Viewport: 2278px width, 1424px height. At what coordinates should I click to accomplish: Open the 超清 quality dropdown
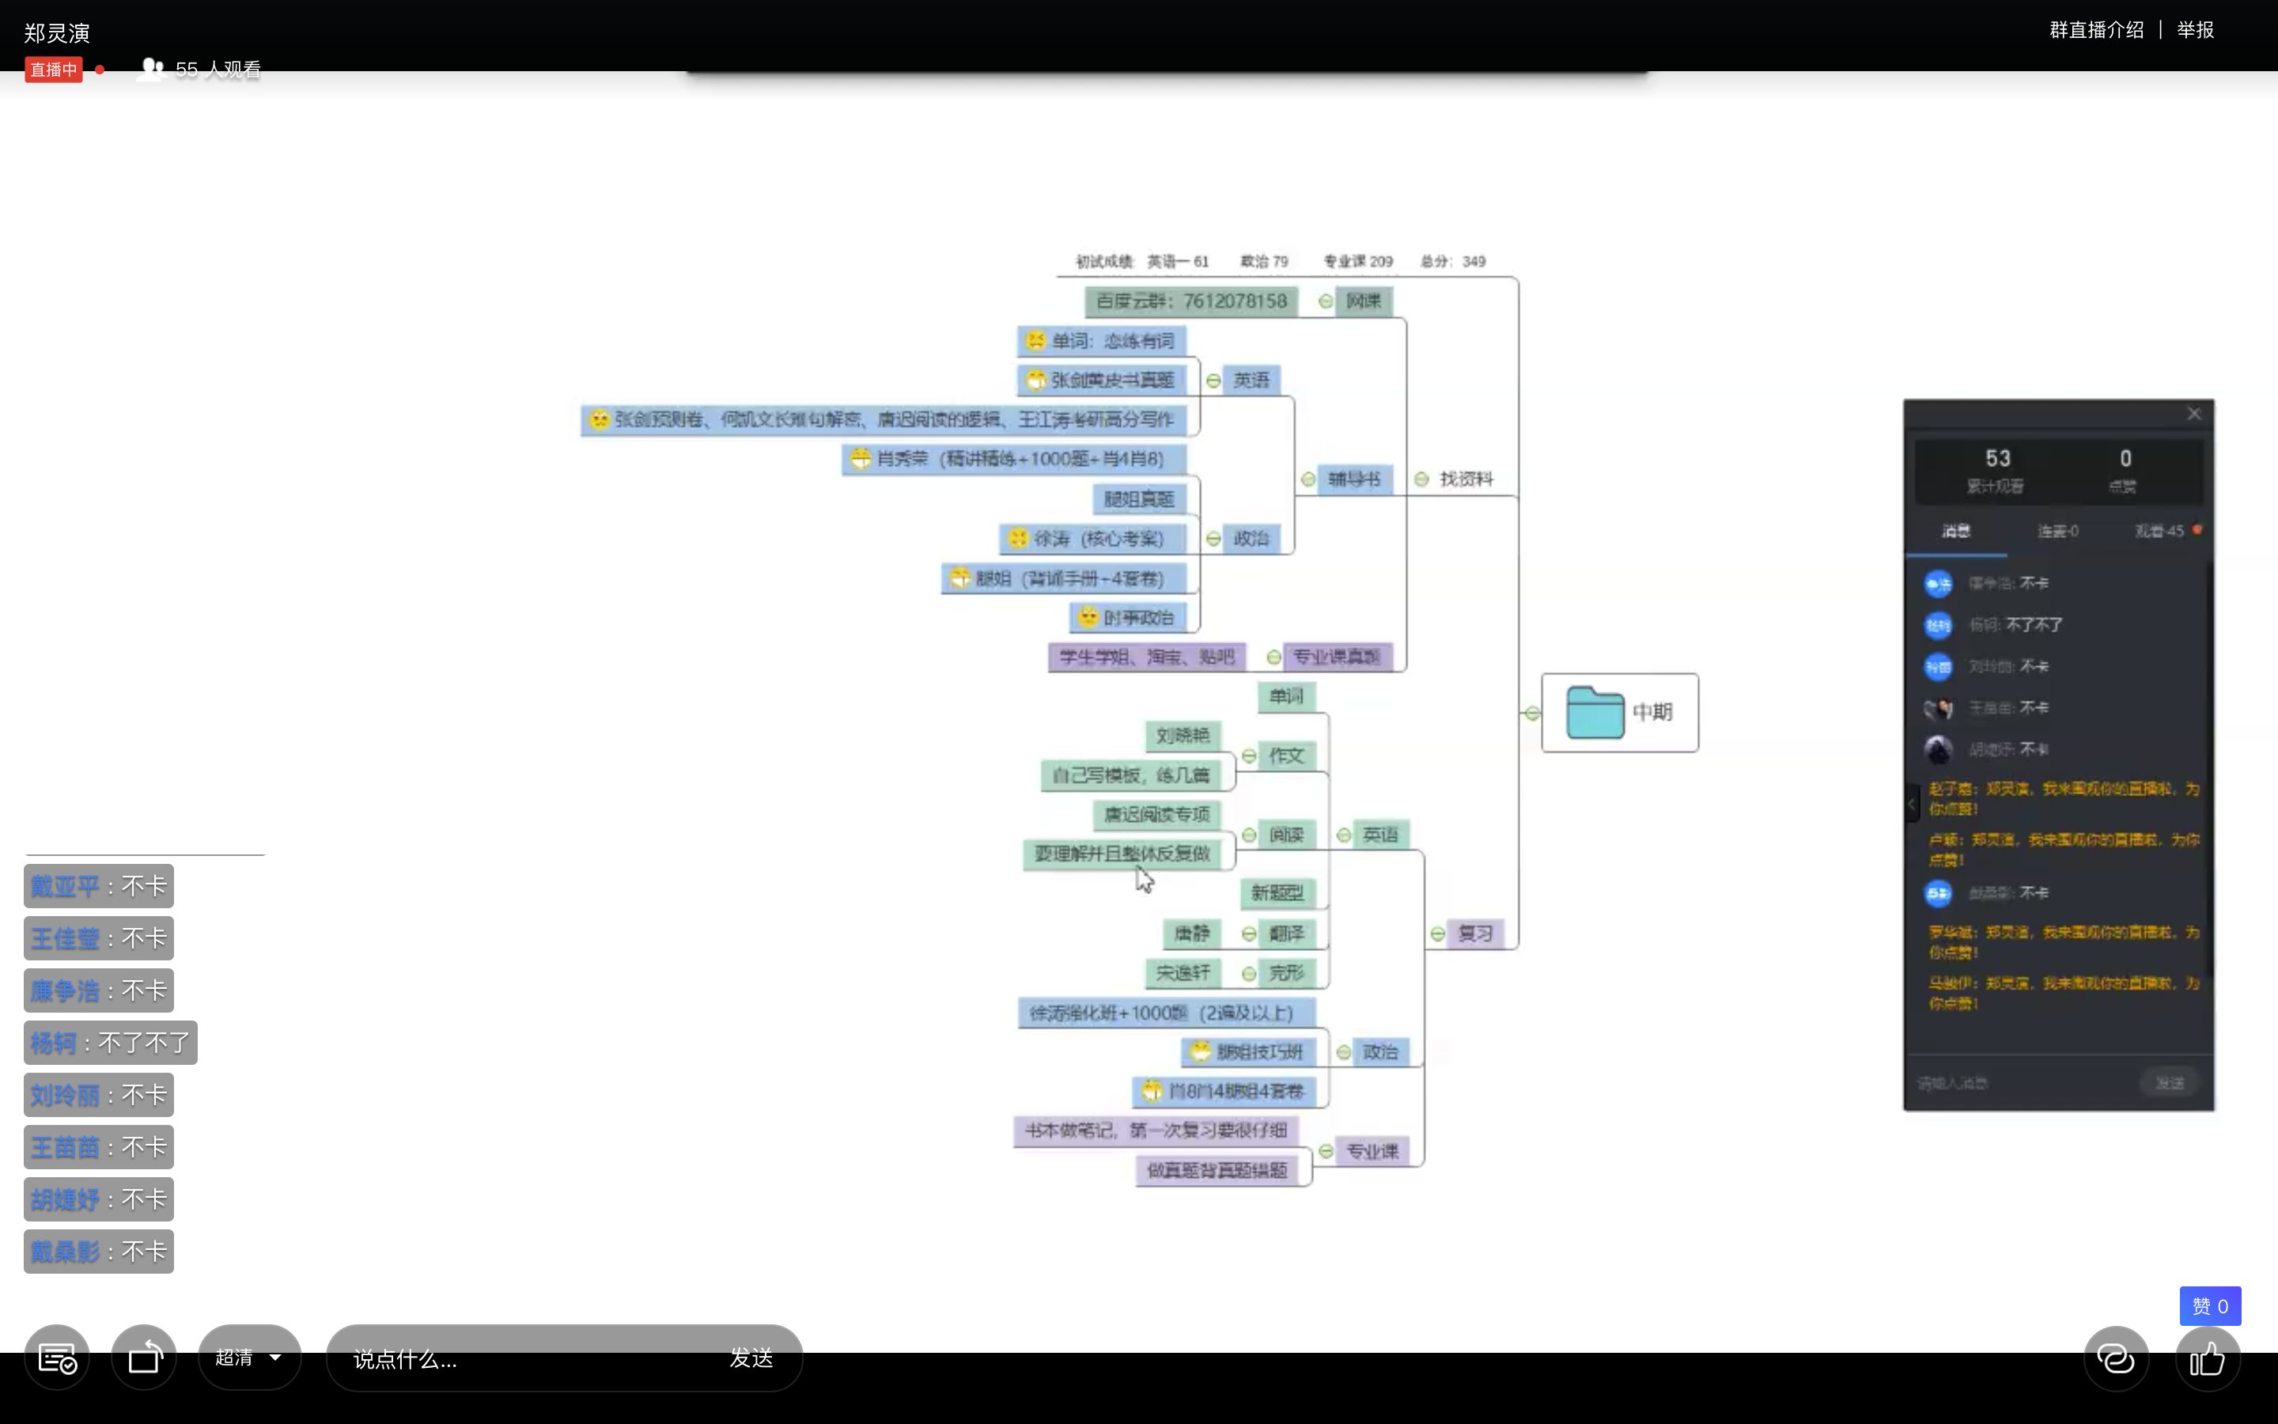248,1357
